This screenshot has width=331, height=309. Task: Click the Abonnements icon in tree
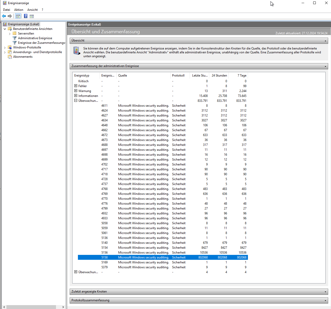(x=10, y=57)
